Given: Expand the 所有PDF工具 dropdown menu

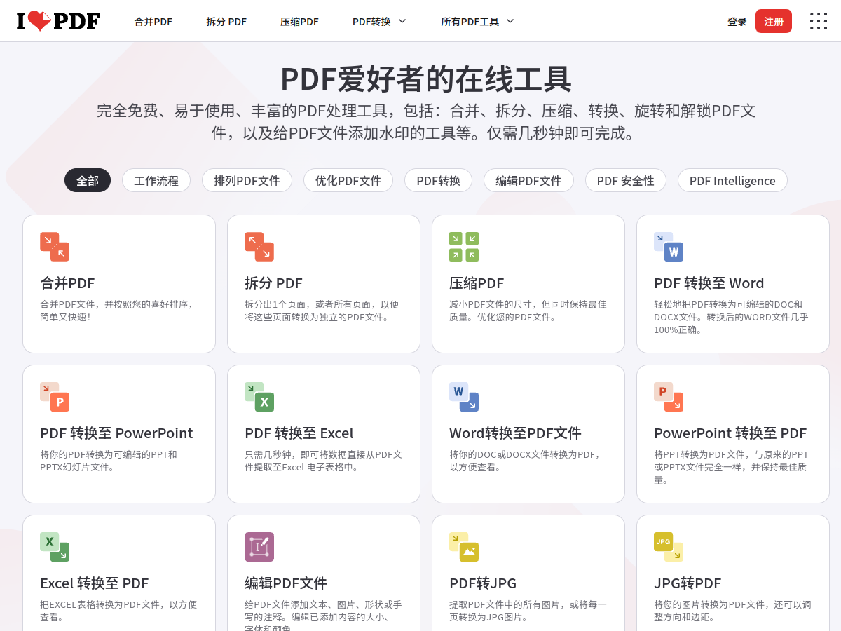Looking at the screenshot, I should coord(477,22).
